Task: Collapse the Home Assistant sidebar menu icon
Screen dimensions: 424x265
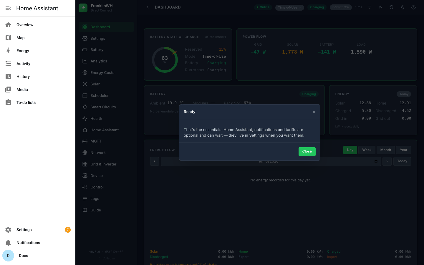Action: (x=8, y=8)
